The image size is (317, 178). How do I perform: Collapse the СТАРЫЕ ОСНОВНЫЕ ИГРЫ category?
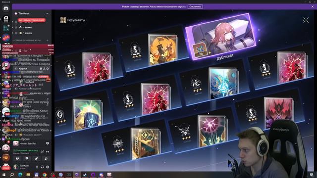pos(27,41)
